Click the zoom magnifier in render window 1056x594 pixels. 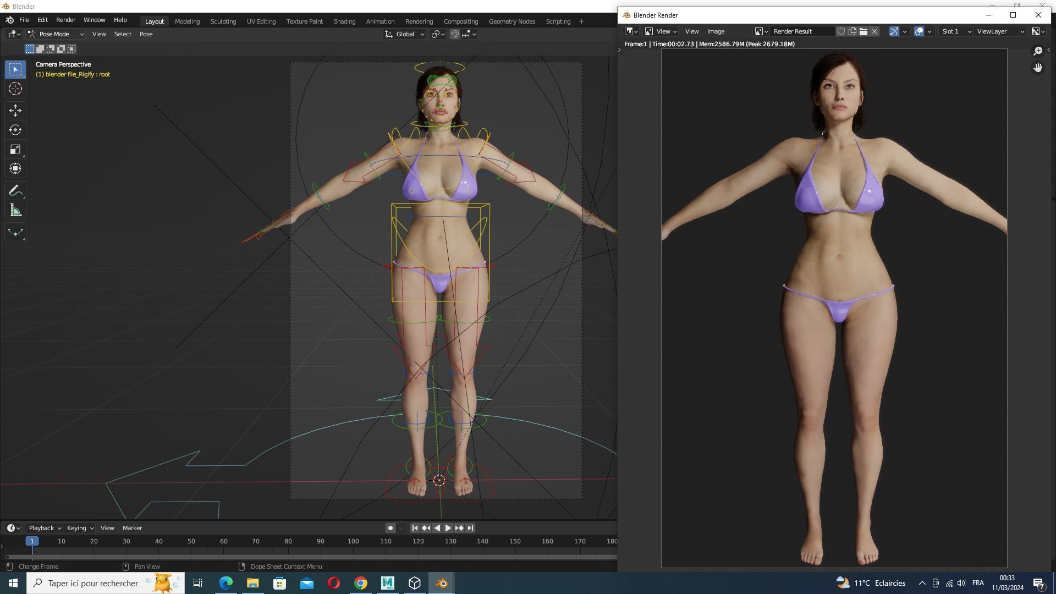pos(1037,51)
